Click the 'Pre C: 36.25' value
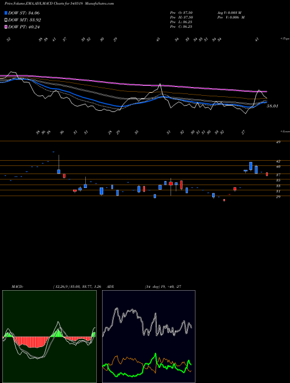Image resolution: width=290 pixels, height=383 pixels. (x=182, y=27)
